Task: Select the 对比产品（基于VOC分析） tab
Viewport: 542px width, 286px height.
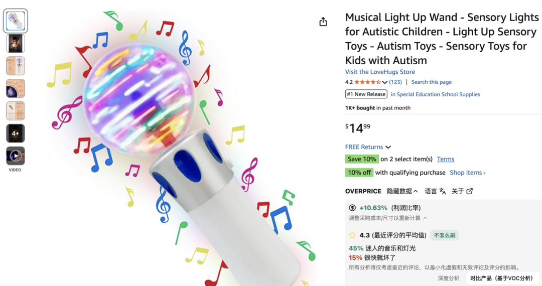Action: (x=501, y=278)
